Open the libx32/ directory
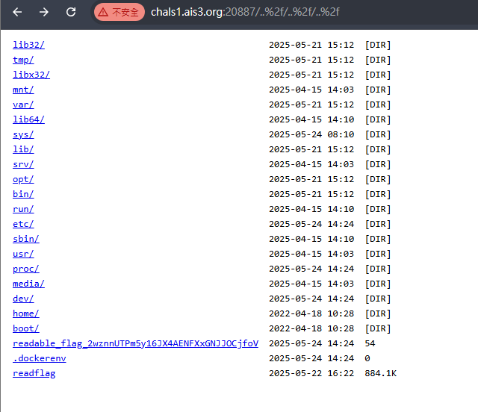 point(31,75)
